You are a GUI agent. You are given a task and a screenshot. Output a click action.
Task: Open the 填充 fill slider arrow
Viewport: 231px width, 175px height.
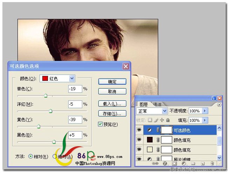point(205,120)
